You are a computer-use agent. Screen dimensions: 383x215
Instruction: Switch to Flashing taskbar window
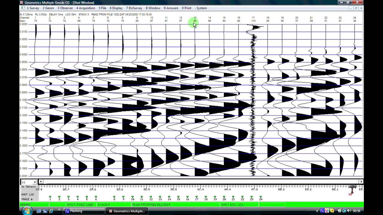click(84, 211)
